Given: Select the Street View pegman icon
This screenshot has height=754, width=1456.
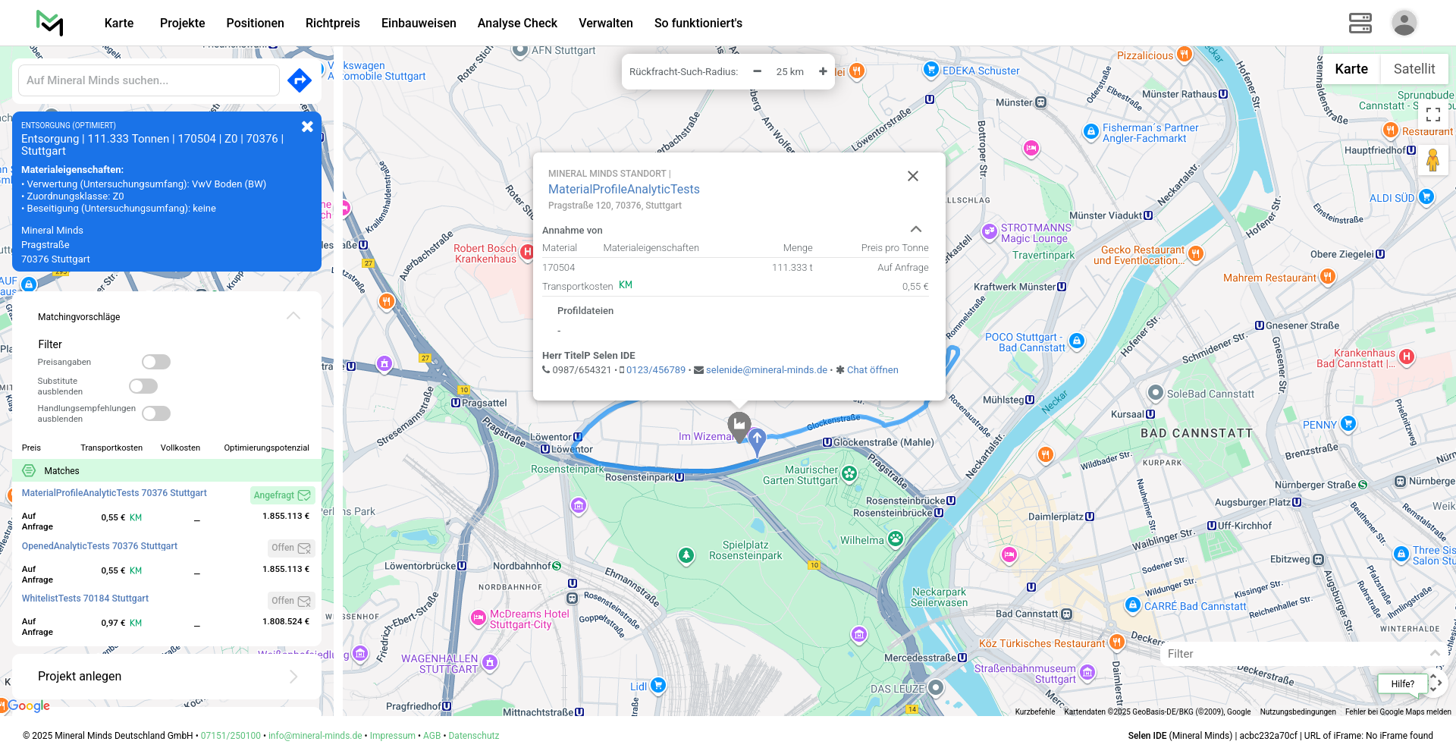Looking at the screenshot, I should (x=1432, y=160).
